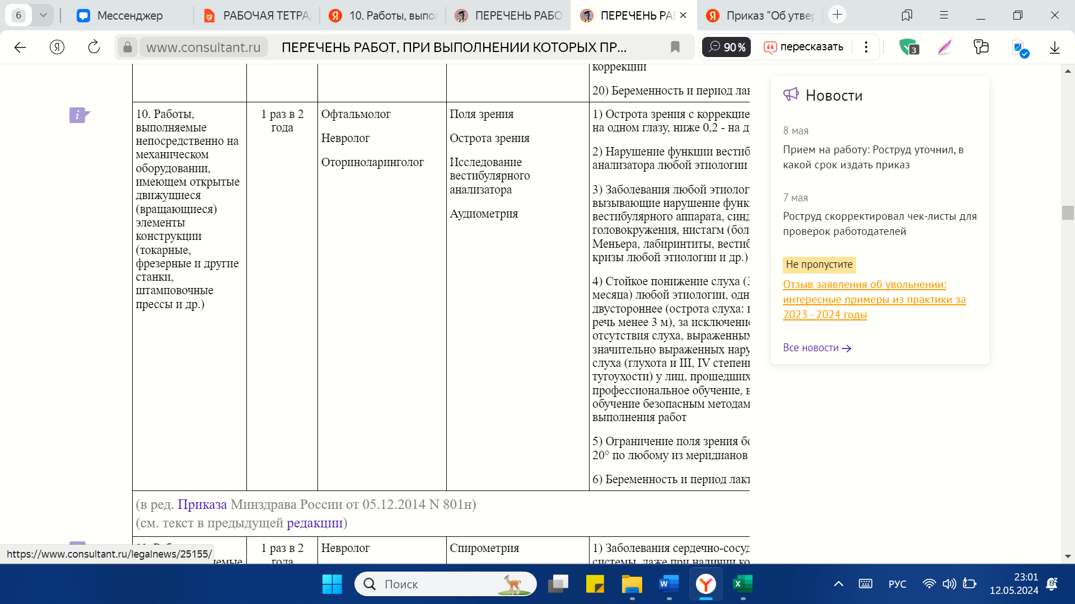Click the taskbar Поиск search box

tap(446, 584)
